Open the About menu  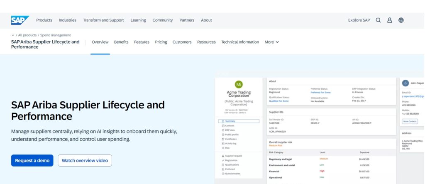(x=206, y=20)
